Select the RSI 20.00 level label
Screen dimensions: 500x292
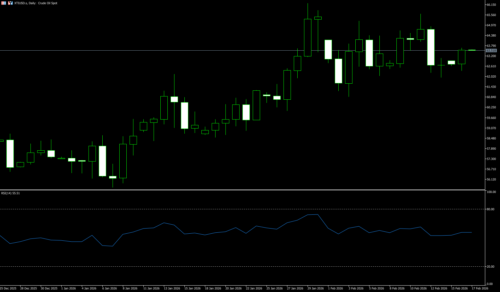490,267
